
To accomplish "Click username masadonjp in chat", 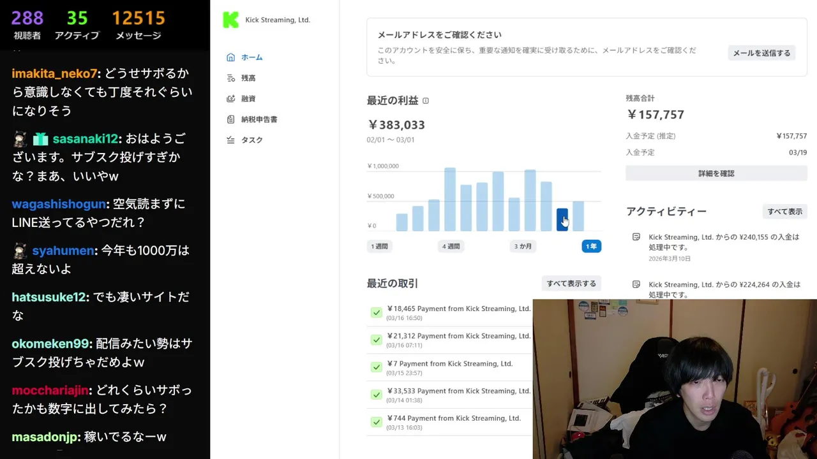I will coord(45,437).
